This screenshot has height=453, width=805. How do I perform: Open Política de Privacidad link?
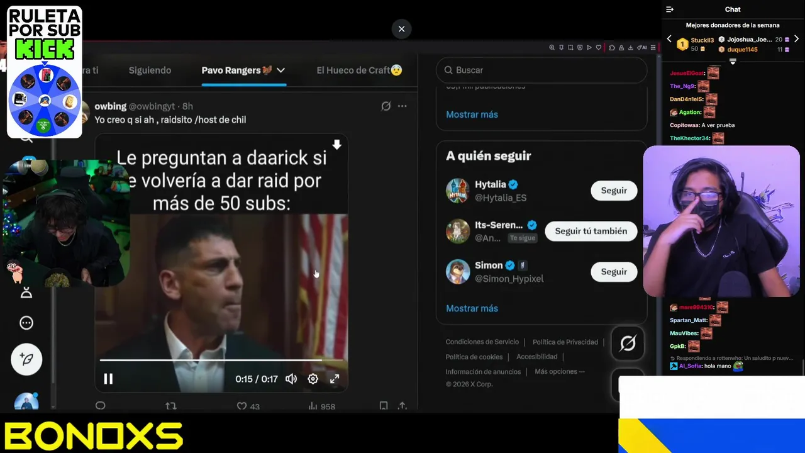565,342
